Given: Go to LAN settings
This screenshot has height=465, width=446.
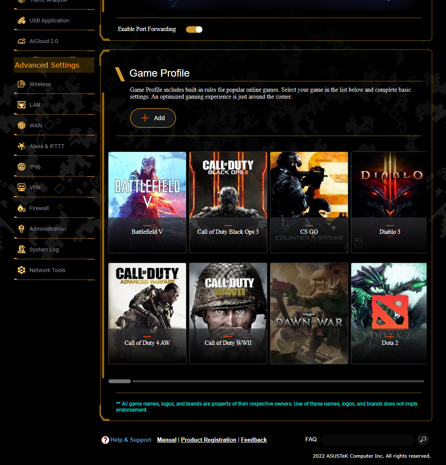Looking at the screenshot, I should (54, 105).
